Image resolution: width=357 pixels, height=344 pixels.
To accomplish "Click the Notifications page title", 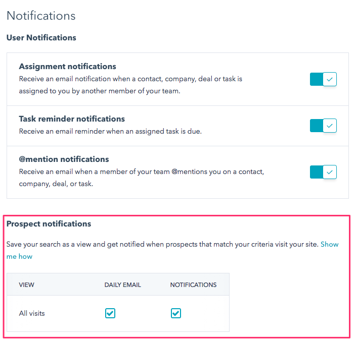I will click(41, 16).
